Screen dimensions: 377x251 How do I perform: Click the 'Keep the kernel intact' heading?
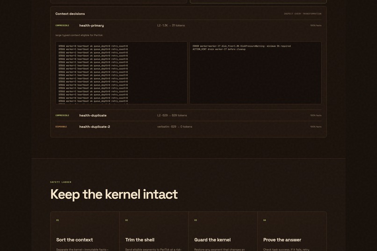pos(114,194)
